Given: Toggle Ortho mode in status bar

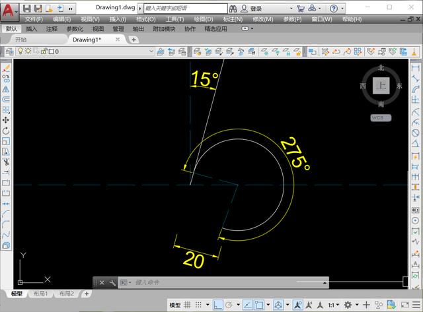Looking at the screenshot, I should point(217,305).
